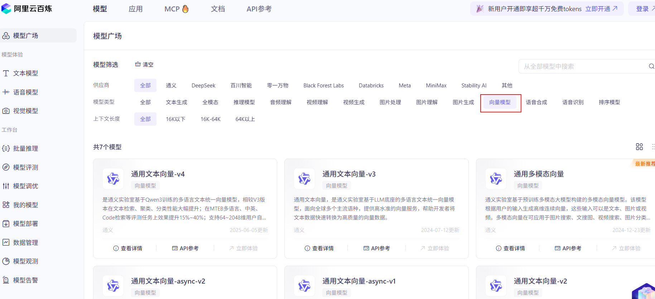Viewport: 655px width, 299px height.
Task: Click the party popper promo icon
Action: point(480,9)
